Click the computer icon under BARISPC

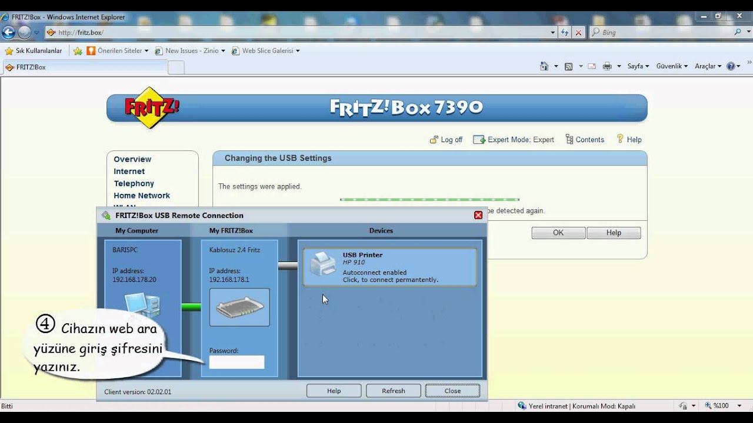pos(142,307)
